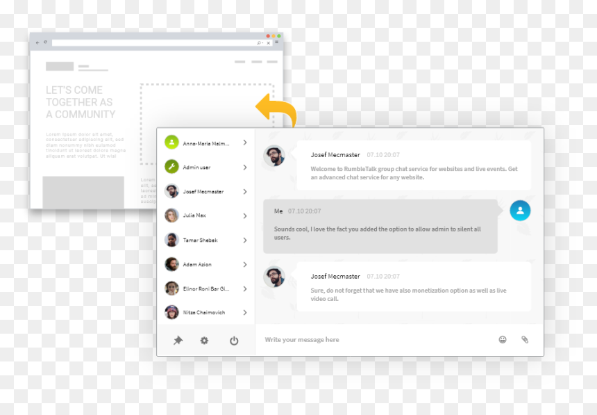Viewport: 597px width, 415px height.
Task: Click blue Me user avatar in chat
Action: pos(520,211)
